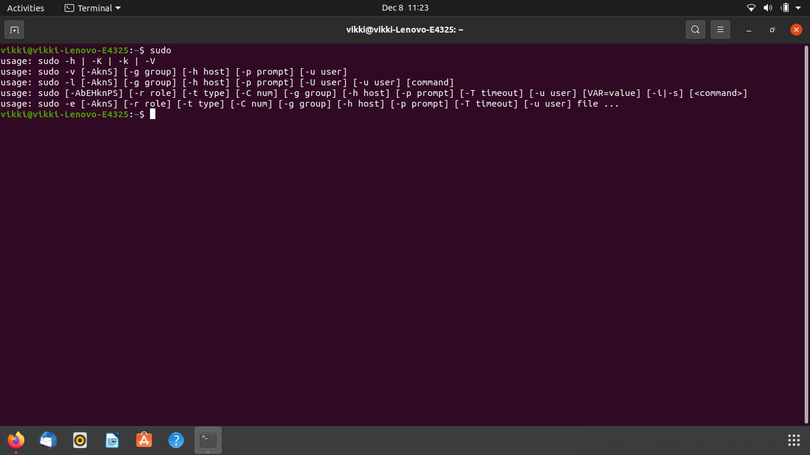This screenshot has width=810, height=455.
Task: Click the battery status icon
Action: tap(785, 8)
